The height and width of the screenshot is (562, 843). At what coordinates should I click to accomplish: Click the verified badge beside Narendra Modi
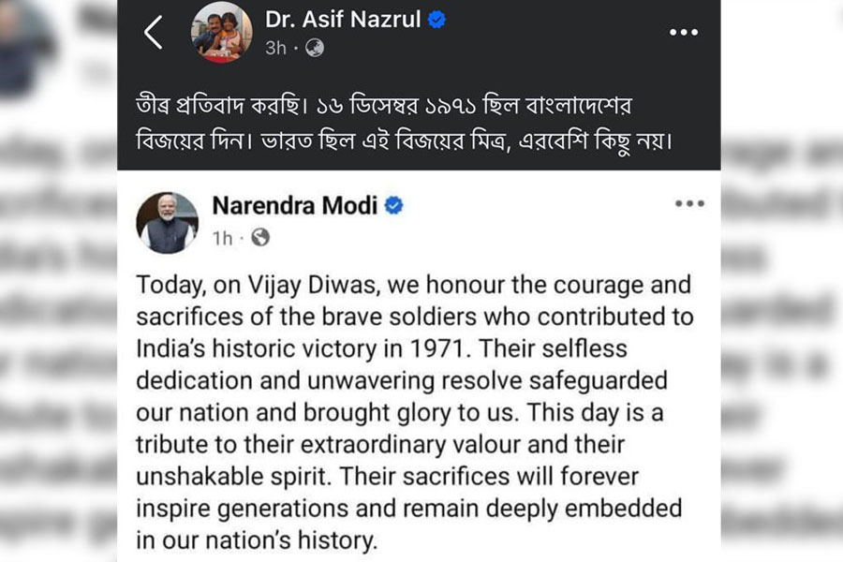[394, 205]
